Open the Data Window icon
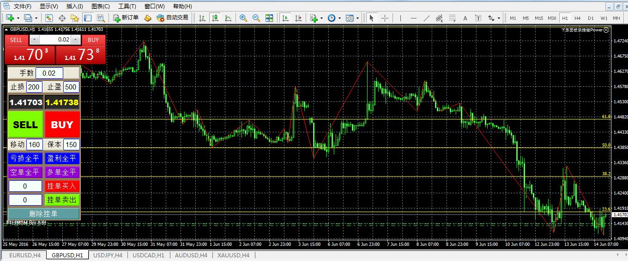Image resolution: width=628 pixels, height=261 pixels. 62,18
